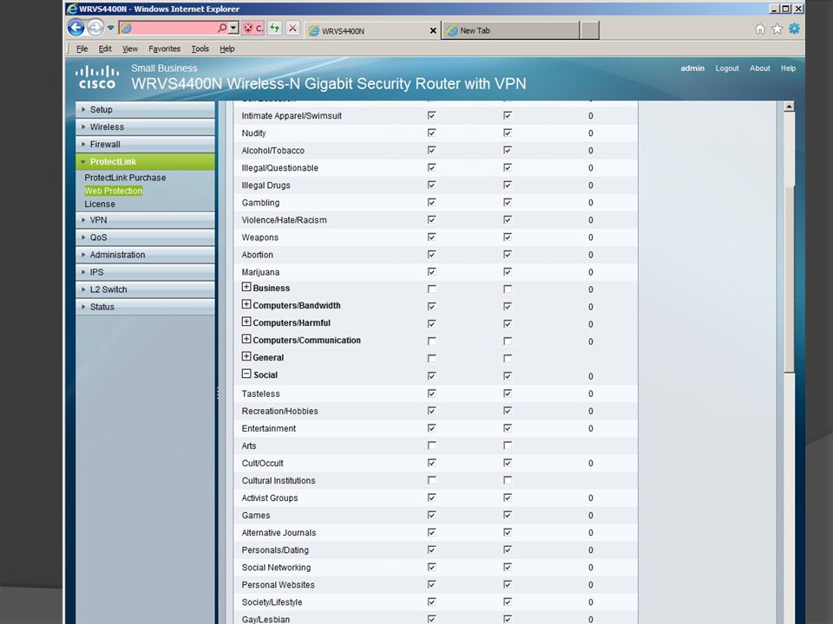Open the Edit menu
This screenshot has height=624, width=833.
pyautogui.click(x=105, y=49)
